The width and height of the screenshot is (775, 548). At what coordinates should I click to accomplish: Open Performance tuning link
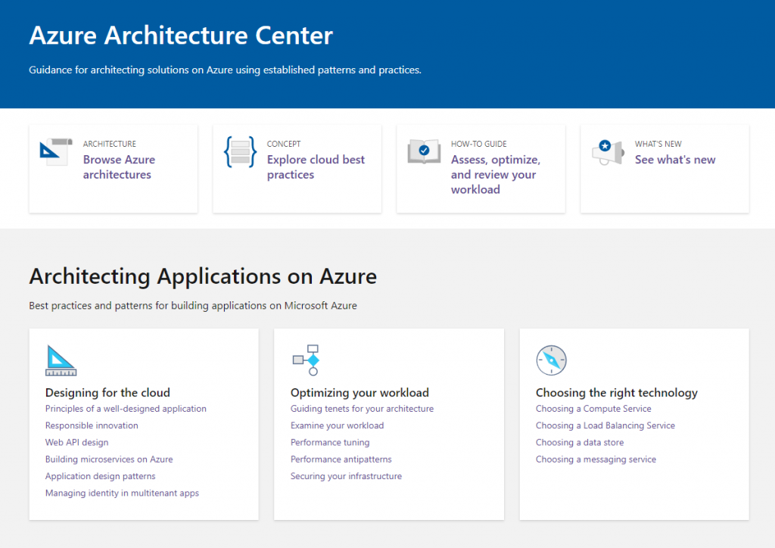[x=330, y=442]
